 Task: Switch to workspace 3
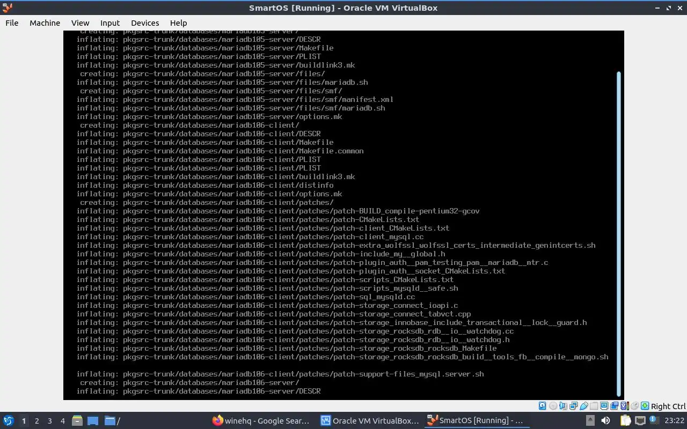coord(49,421)
